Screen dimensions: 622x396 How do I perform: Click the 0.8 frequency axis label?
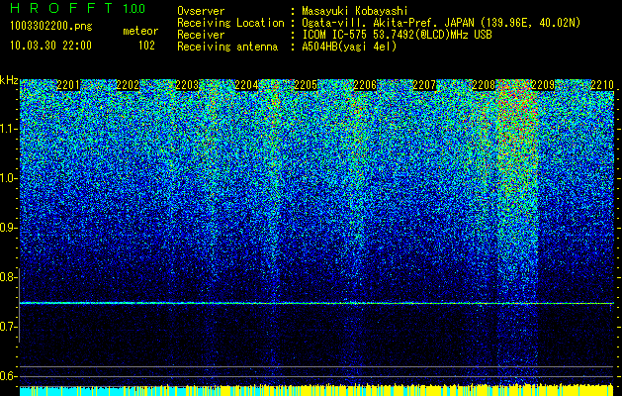click(x=8, y=277)
